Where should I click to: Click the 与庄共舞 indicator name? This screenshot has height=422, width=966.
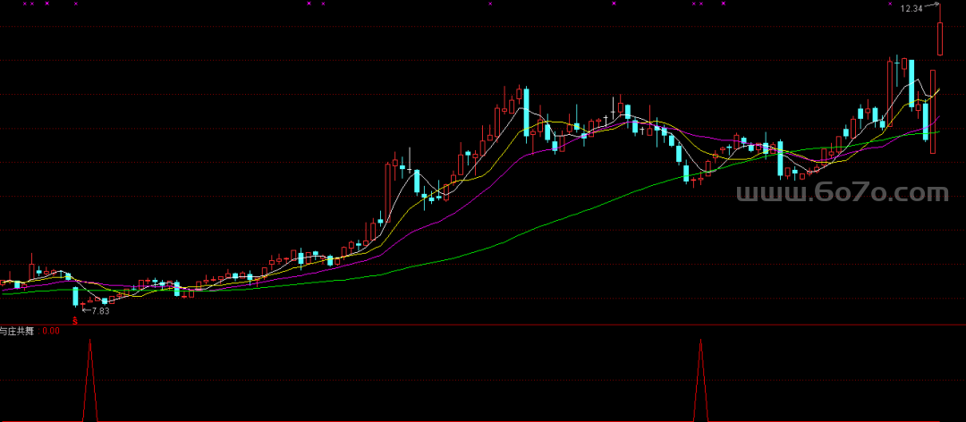tap(18, 330)
